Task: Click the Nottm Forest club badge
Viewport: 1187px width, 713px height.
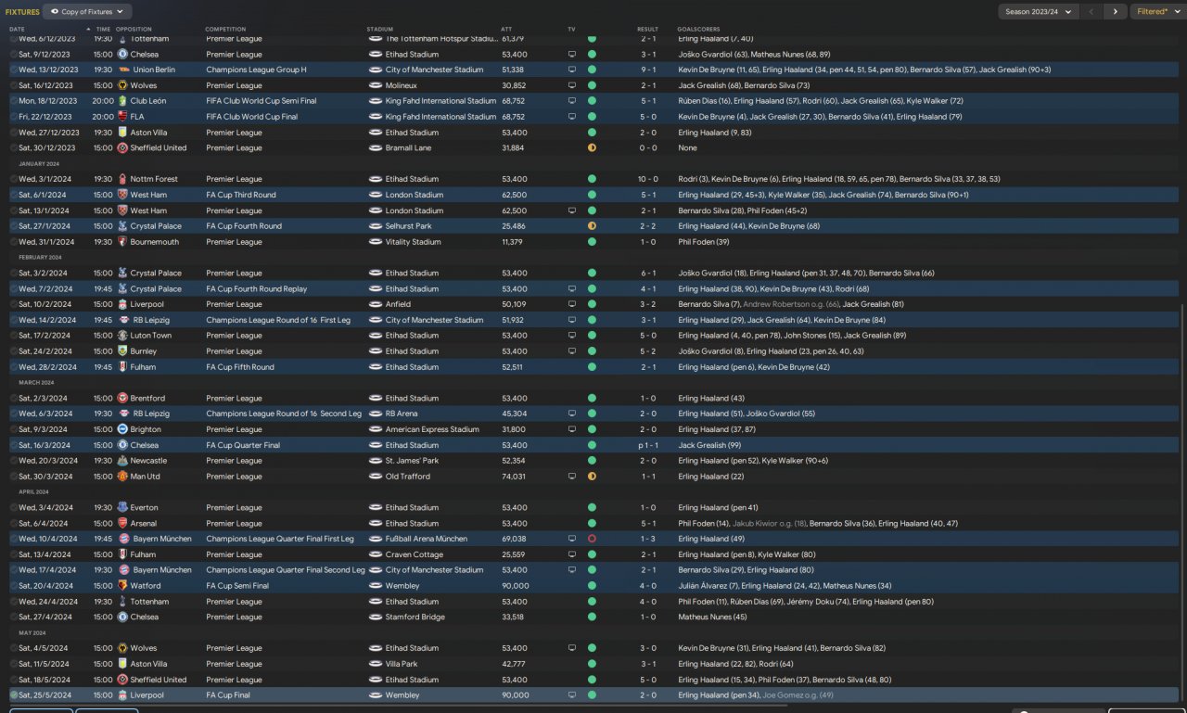Action: click(x=122, y=179)
